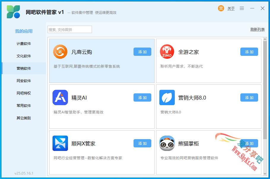The width and height of the screenshot is (270, 179).
Task: Click description 精灵AI智慧助手，管理更高效
Action: pos(79,112)
